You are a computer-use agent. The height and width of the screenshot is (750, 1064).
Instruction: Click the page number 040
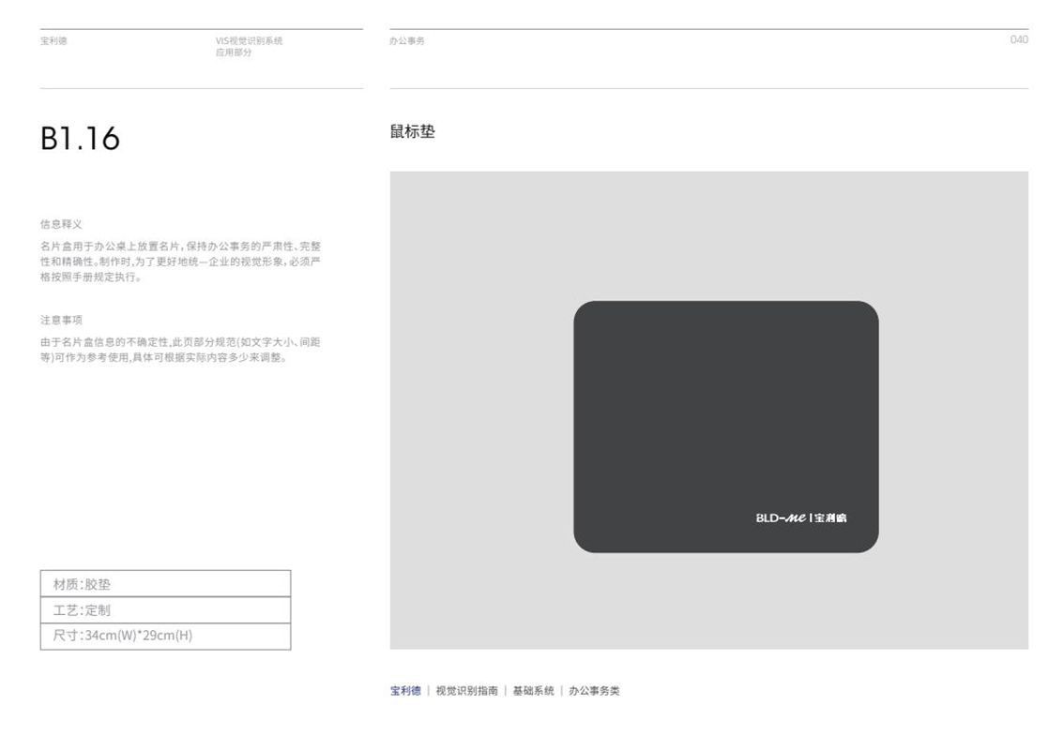1018,39
